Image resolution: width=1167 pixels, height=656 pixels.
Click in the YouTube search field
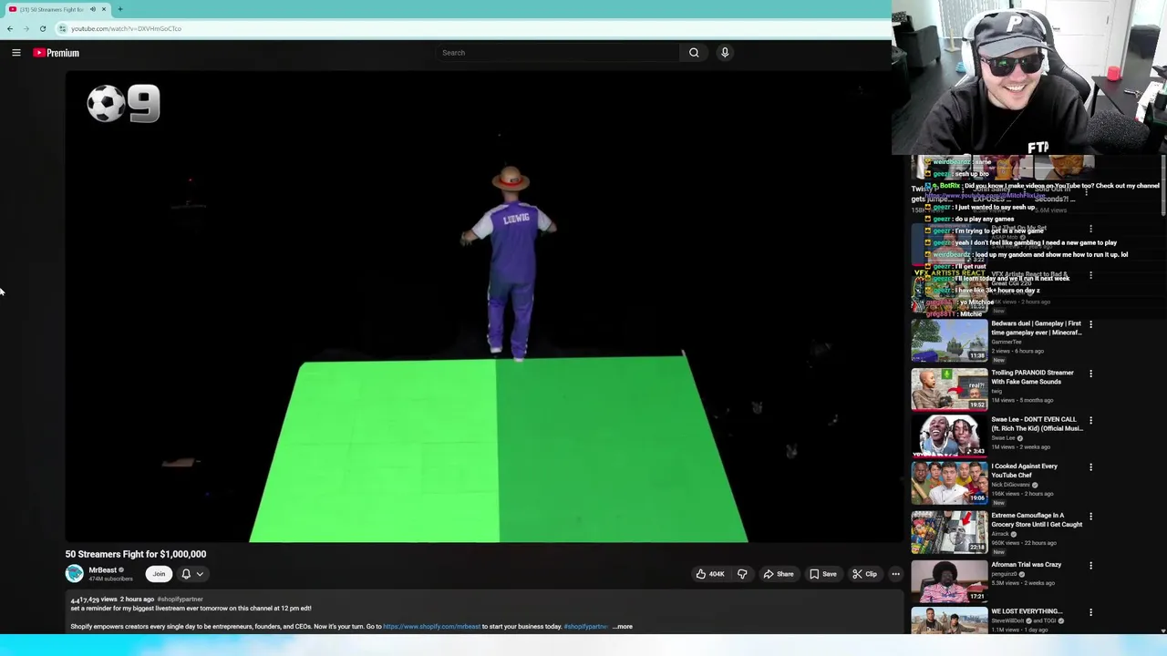point(558,53)
